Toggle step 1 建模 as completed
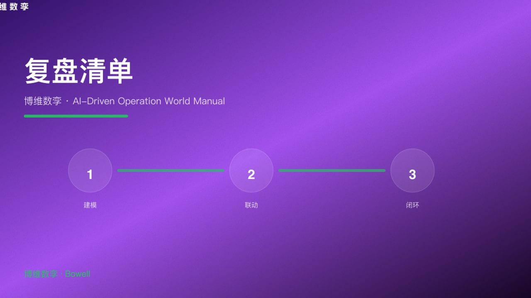 coord(90,170)
